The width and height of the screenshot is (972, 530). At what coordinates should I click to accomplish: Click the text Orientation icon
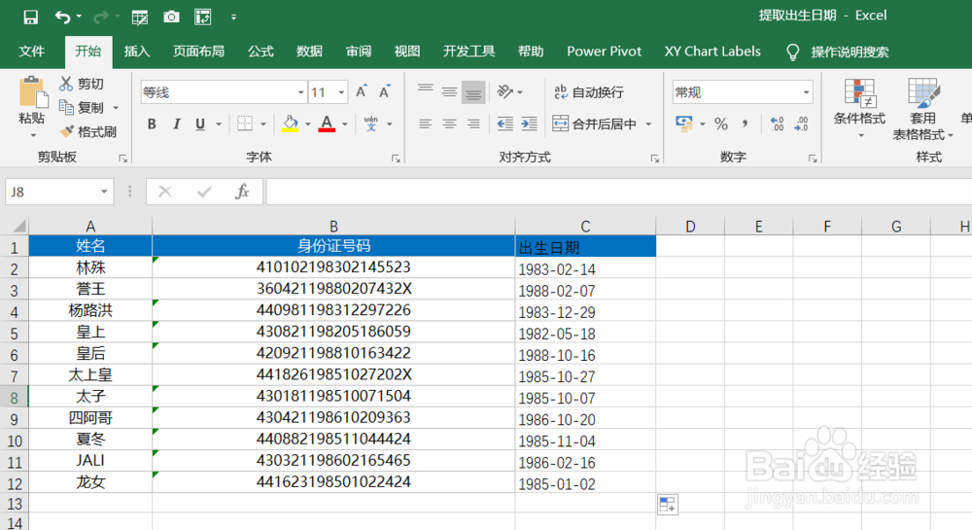coord(504,91)
